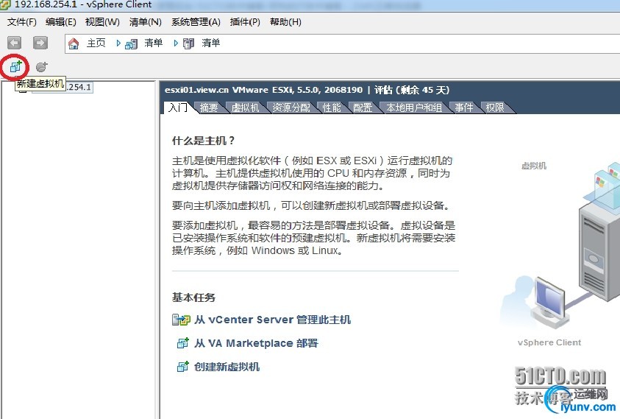Click the grayed icon next to New VM
The height and width of the screenshot is (419, 620).
tap(41, 67)
